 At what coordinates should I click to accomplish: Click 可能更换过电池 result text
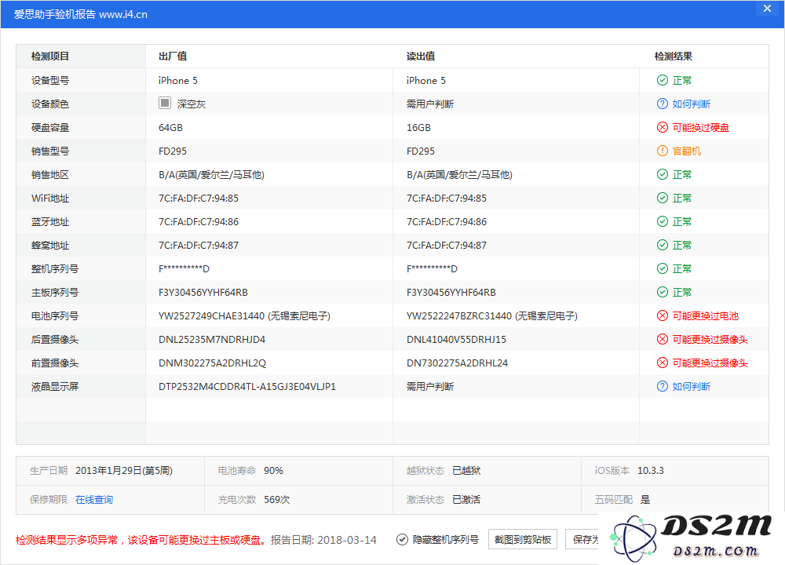click(706, 315)
